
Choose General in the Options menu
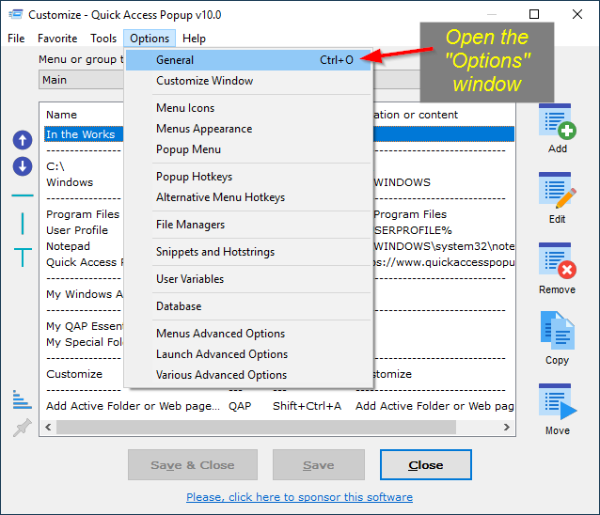coord(248,60)
